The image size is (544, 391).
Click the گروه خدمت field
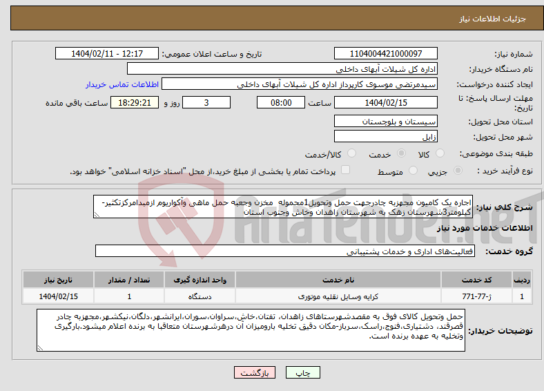pos(285,251)
